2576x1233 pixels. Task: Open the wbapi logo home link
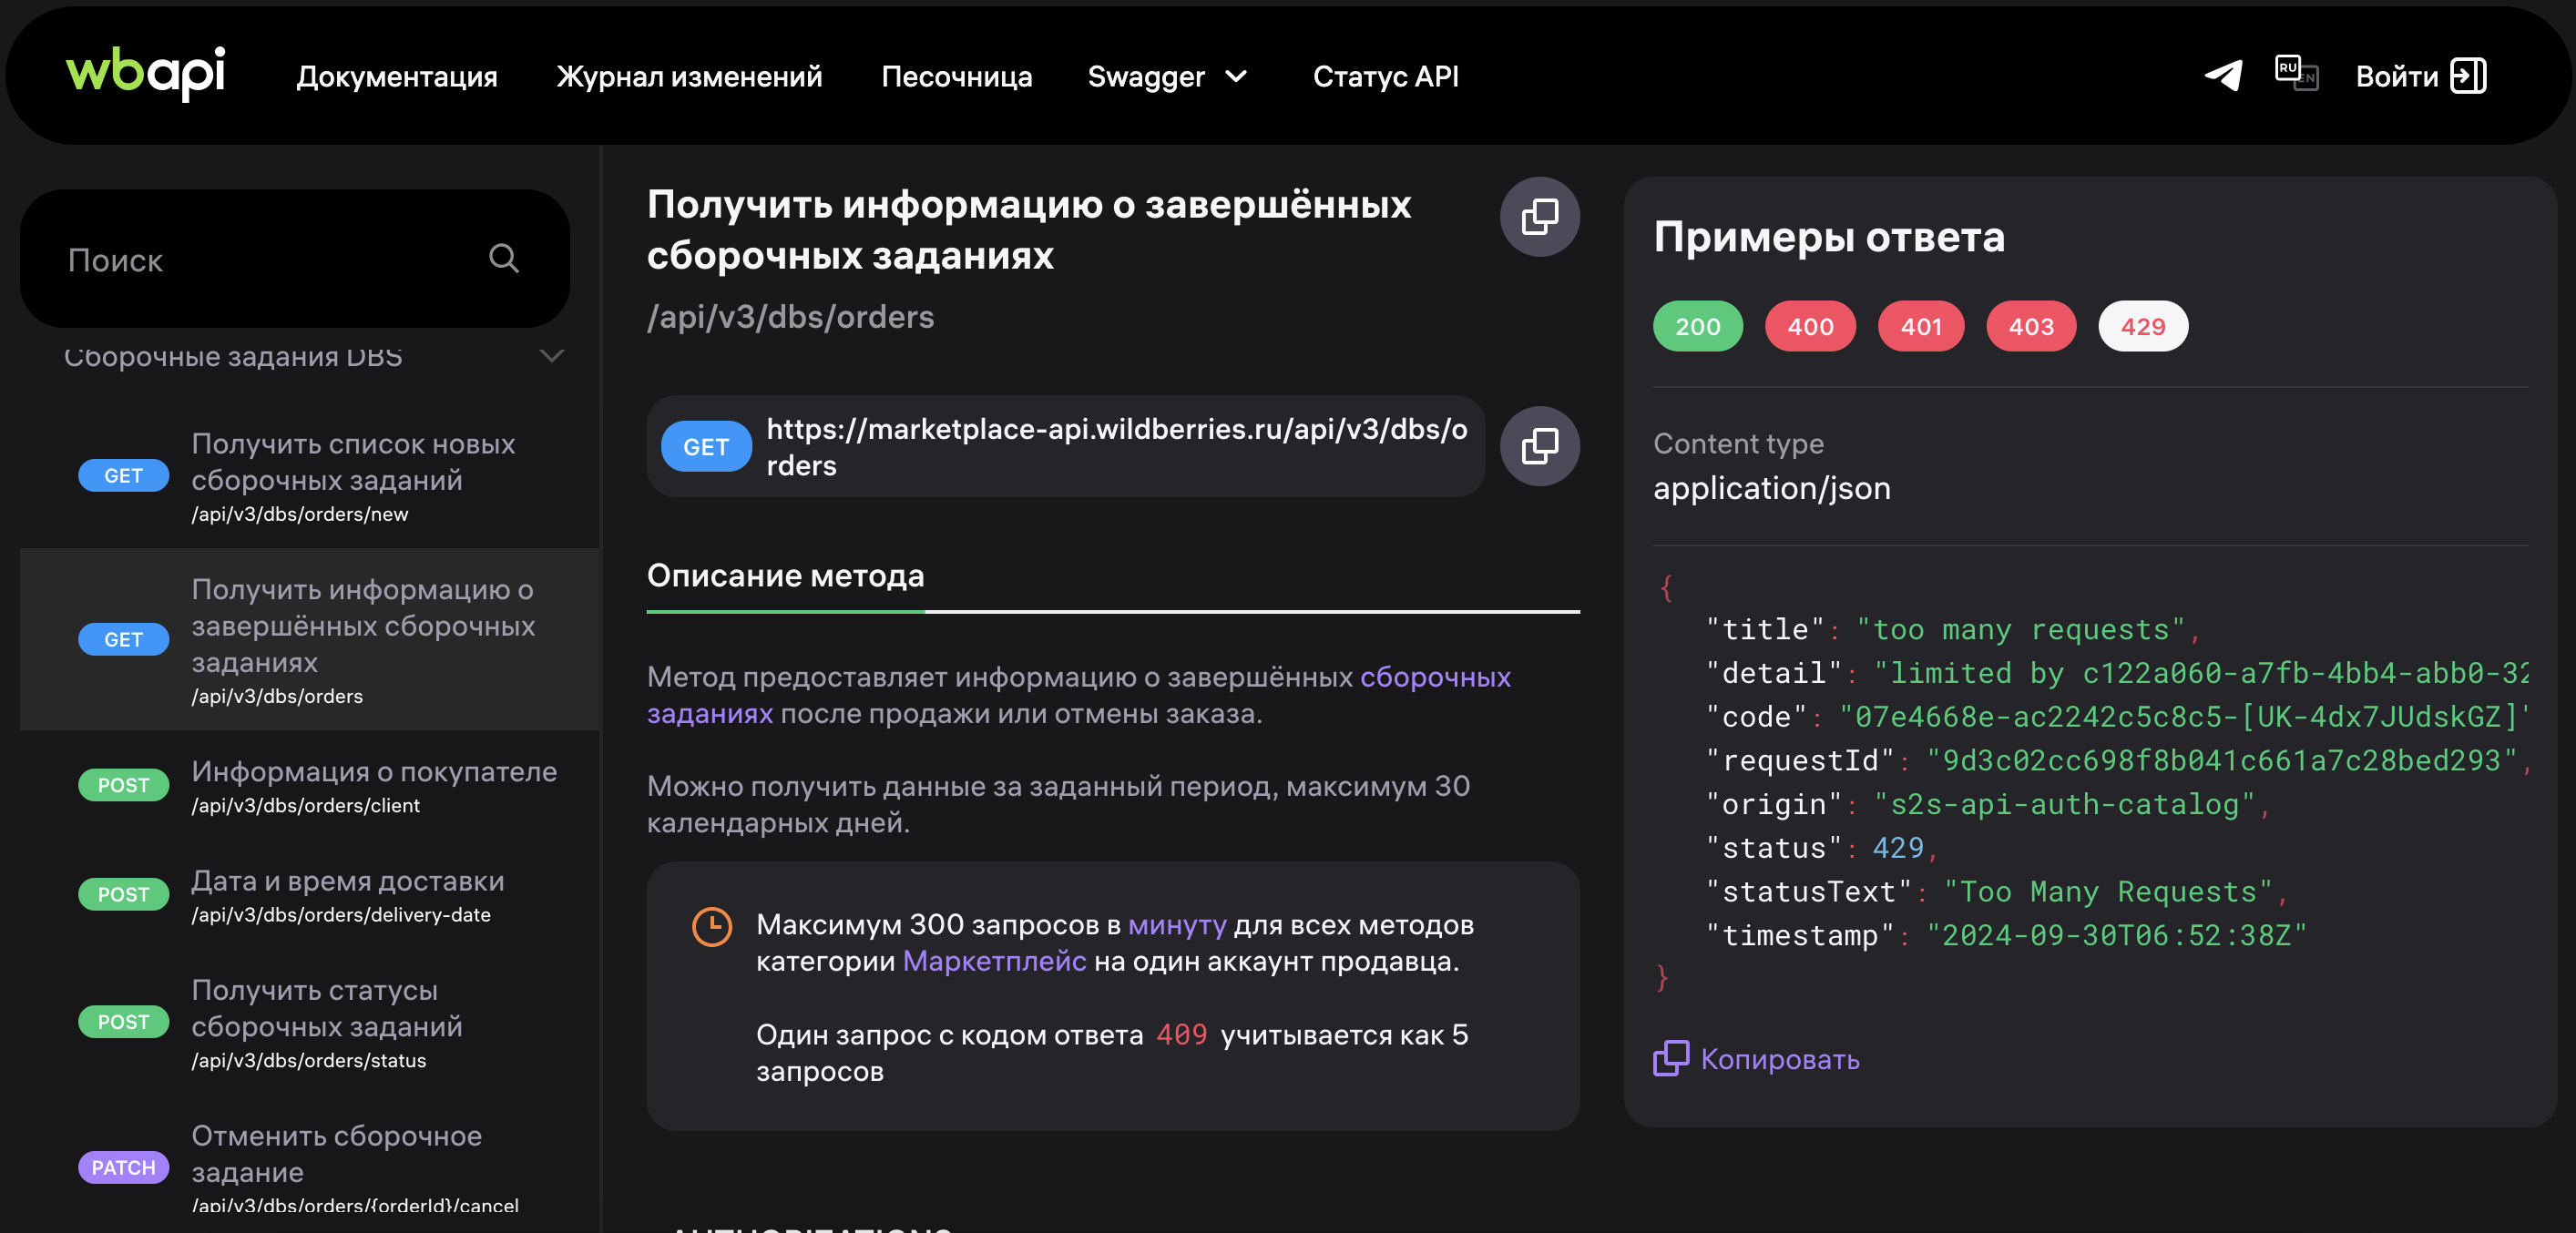(x=145, y=73)
